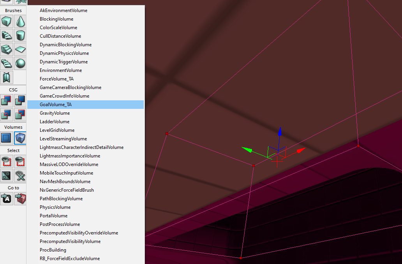Click the Go to Actor icon
The width and height of the screenshot is (402, 264).
7,199
